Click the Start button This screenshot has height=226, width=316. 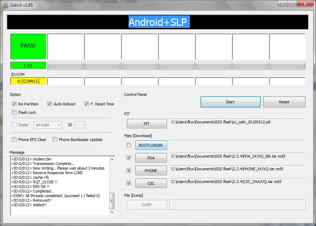tap(230, 102)
